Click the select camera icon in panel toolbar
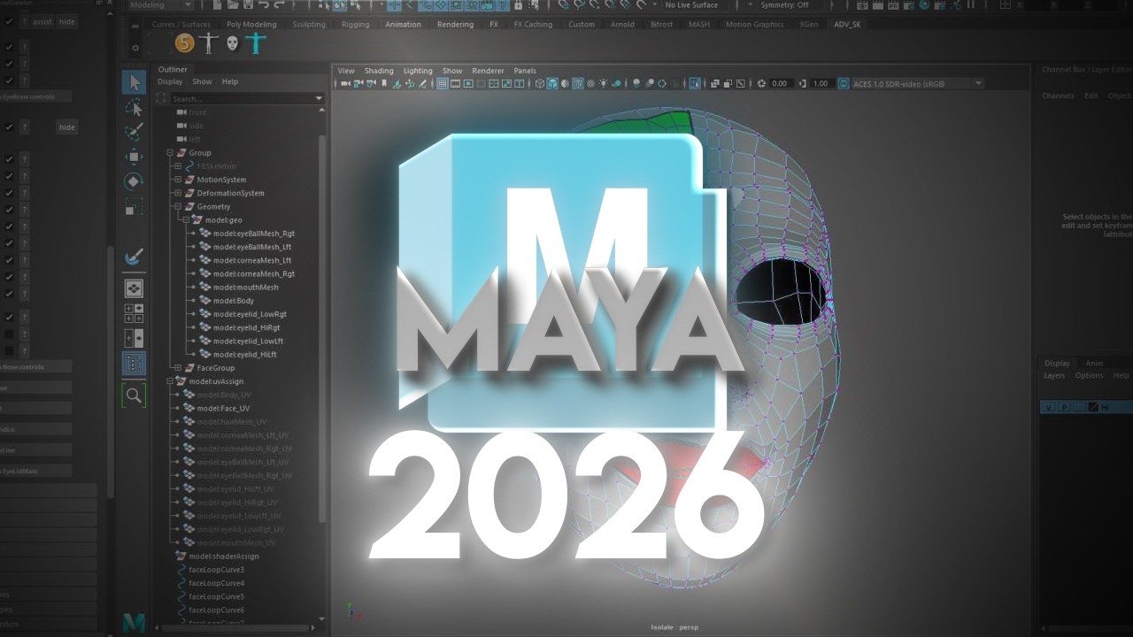This screenshot has height=637, width=1133. (344, 83)
